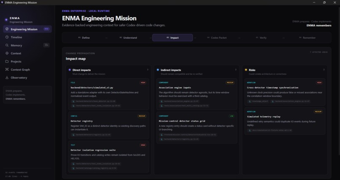340x180 pixels.
Task: Select the backend/detectors/simulated_x3.py card title
Action: point(92,87)
